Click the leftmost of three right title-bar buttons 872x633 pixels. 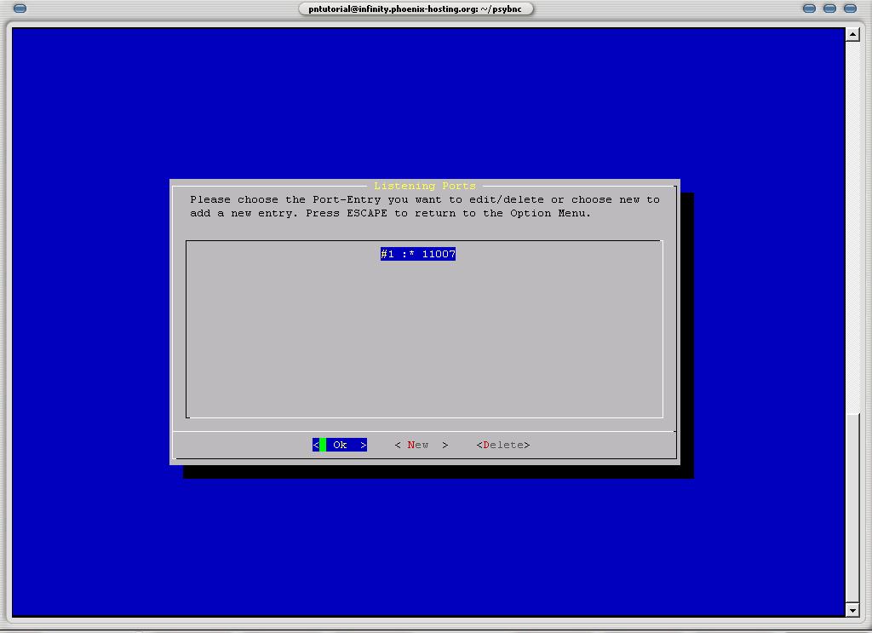click(x=809, y=9)
